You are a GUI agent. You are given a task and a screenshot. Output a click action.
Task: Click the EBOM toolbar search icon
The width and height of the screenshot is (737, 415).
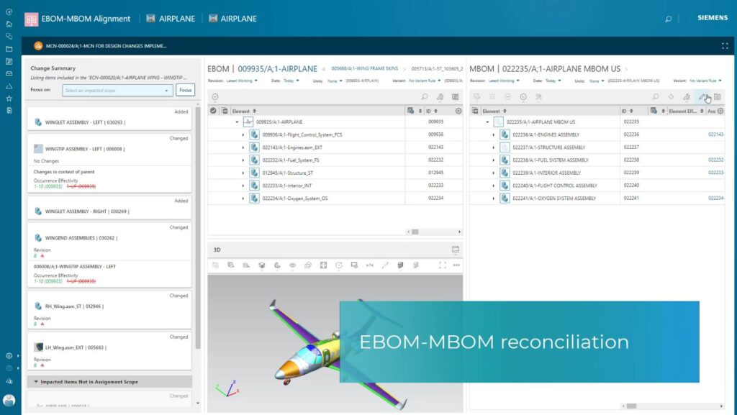[425, 96]
